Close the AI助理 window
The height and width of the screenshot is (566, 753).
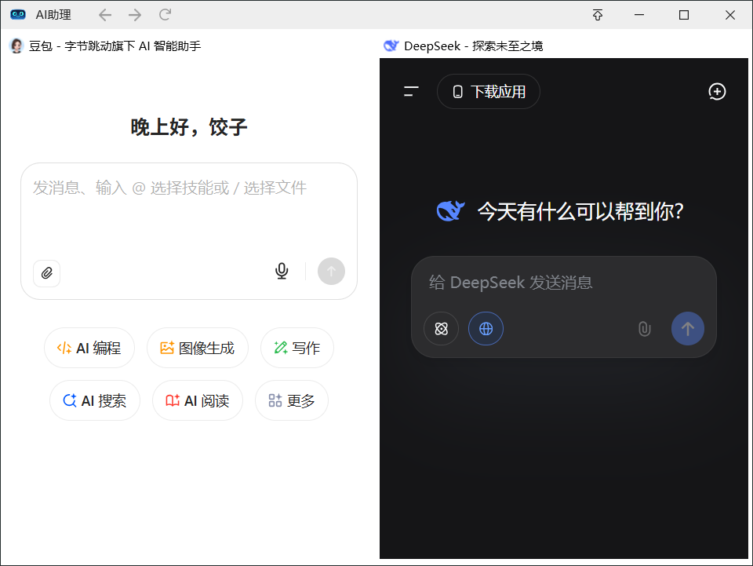[x=730, y=15]
